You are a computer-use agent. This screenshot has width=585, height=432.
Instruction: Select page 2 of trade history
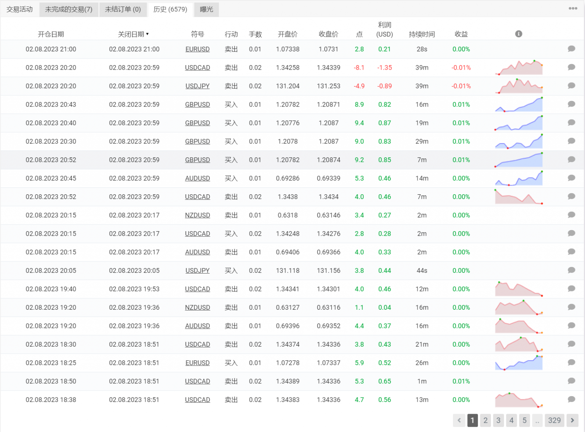click(x=485, y=421)
